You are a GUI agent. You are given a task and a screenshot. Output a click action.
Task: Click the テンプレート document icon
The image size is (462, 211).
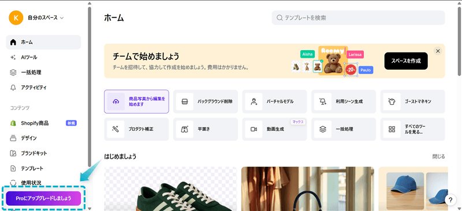pyautogui.click(x=13, y=168)
